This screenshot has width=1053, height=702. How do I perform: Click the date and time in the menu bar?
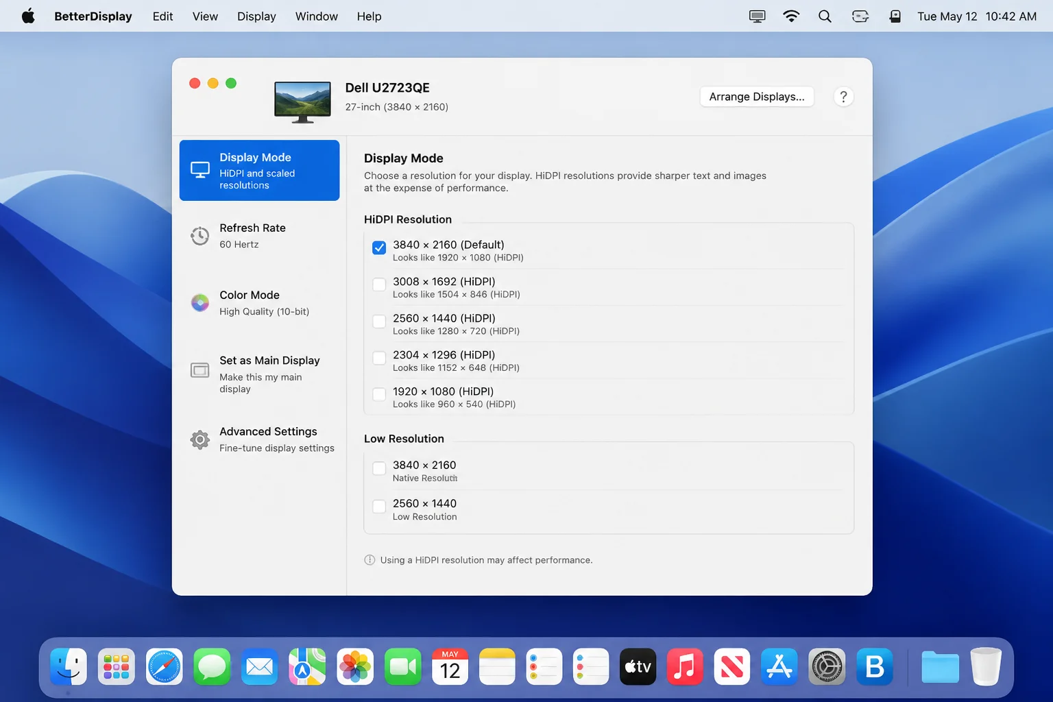click(977, 16)
